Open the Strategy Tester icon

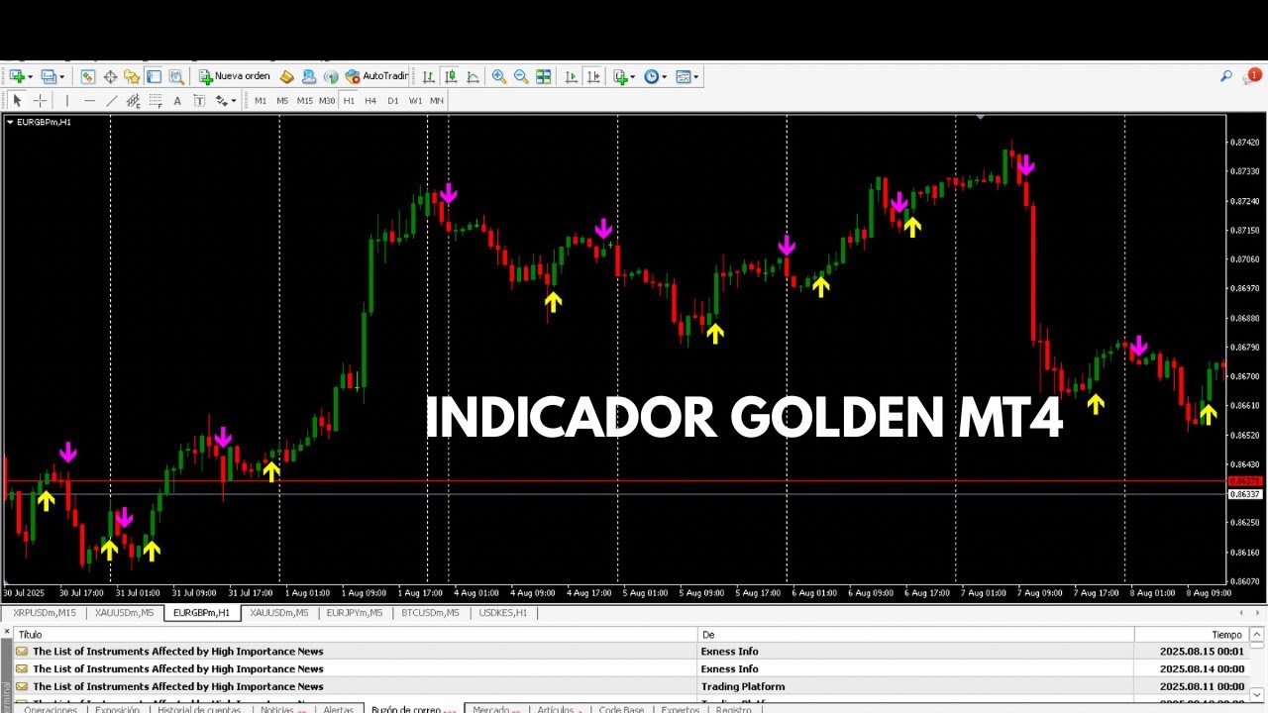(x=176, y=76)
